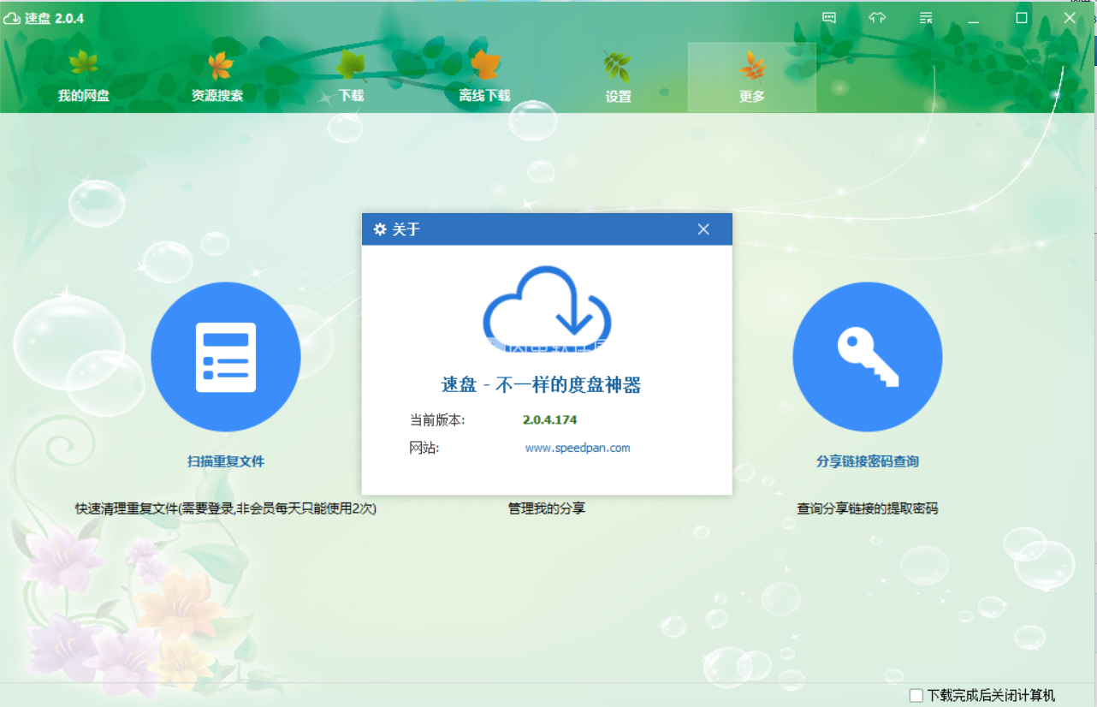
Task: Launch the round key icon for password query
Action: pos(868,357)
